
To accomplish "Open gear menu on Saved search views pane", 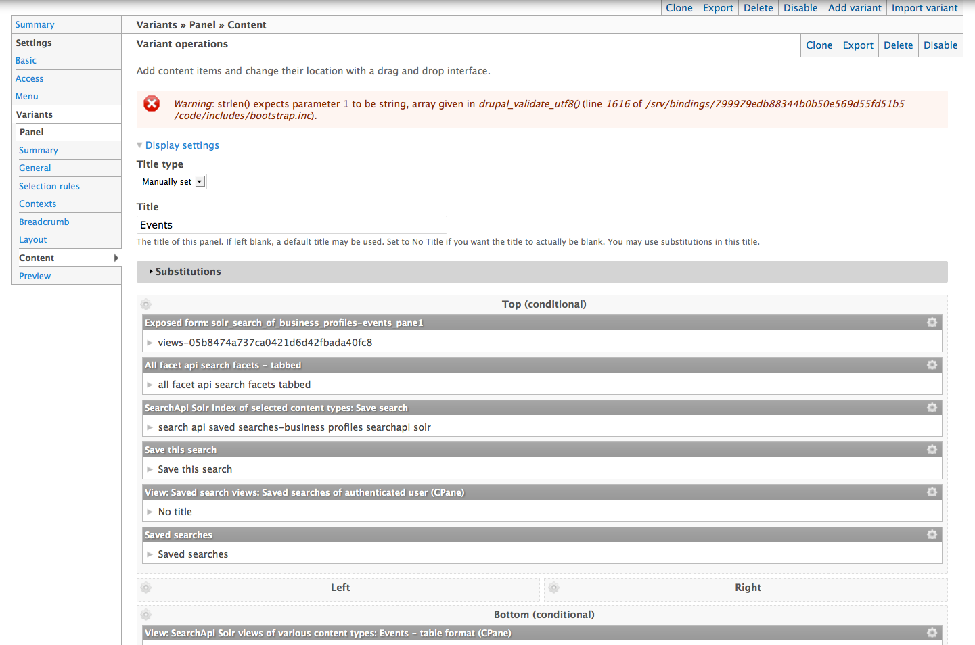I will click(932, 492).
